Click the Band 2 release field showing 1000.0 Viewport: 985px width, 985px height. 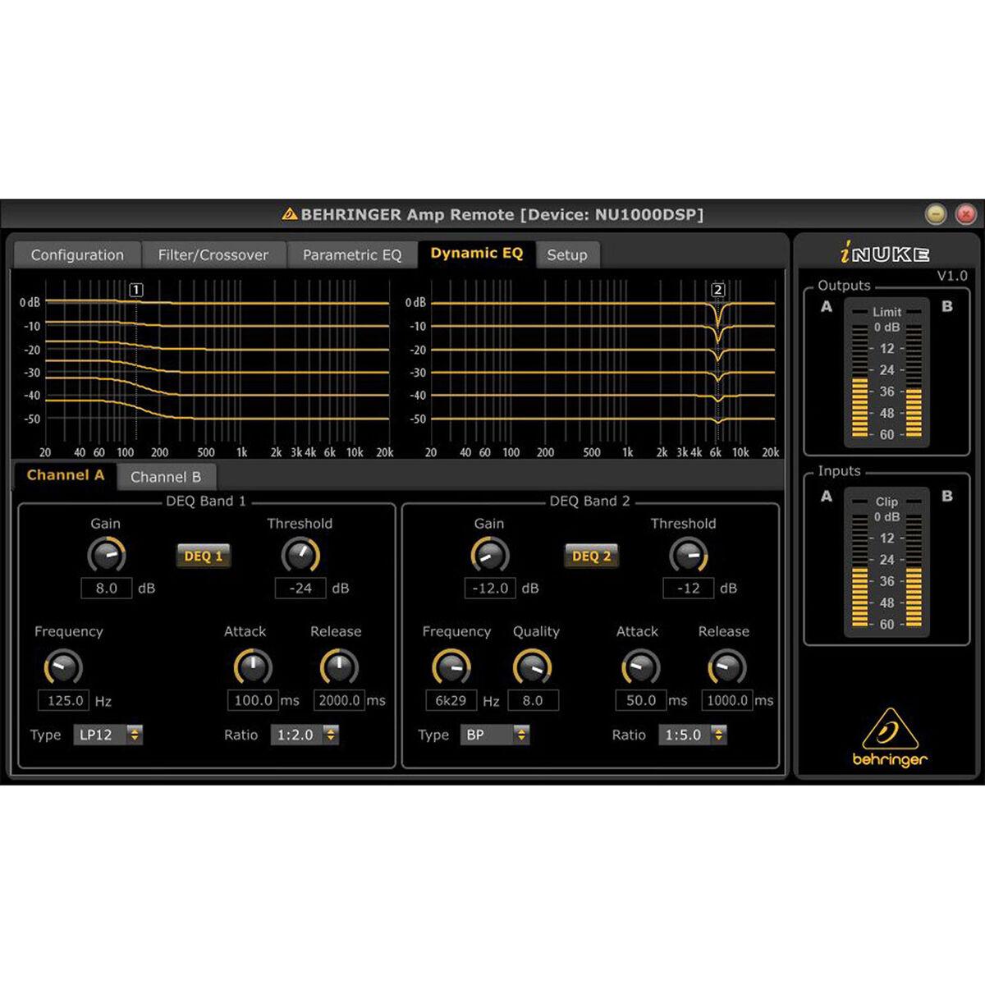pos(727,700)
